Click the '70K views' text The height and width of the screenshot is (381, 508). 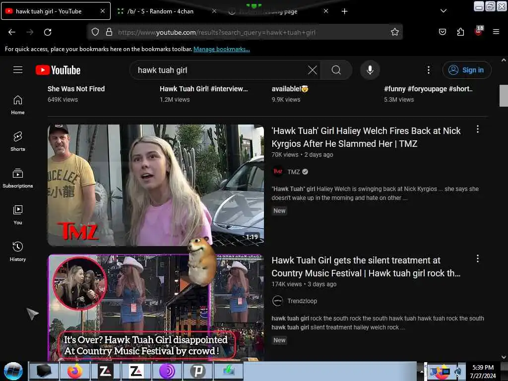(x=285, y=155)
